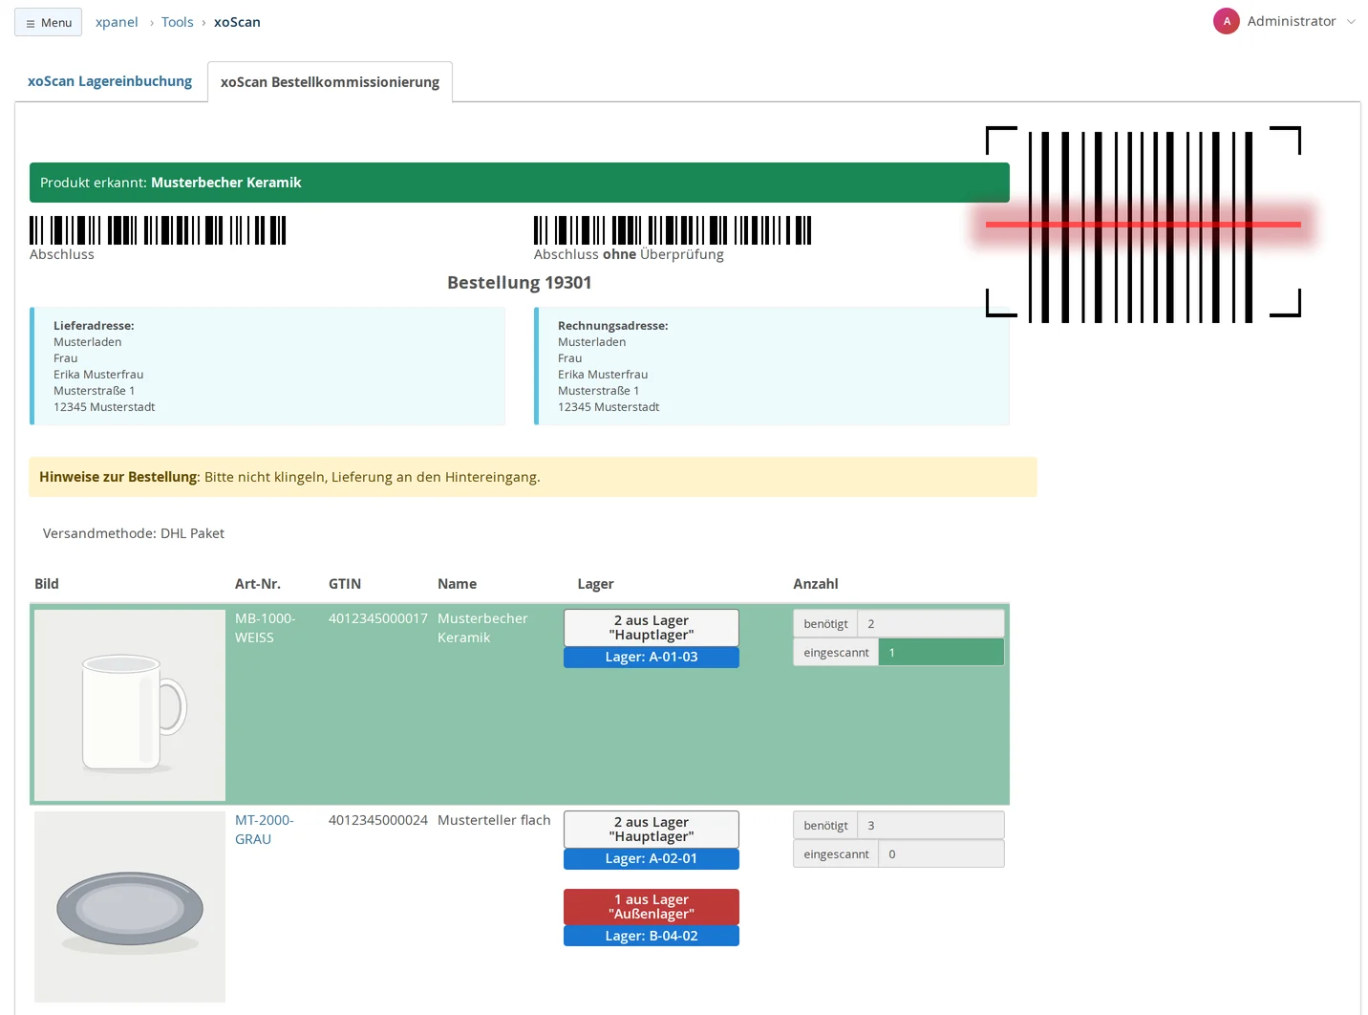
Task: Click the Rechnungsadresse address box
Action: (x=772, y=366)
